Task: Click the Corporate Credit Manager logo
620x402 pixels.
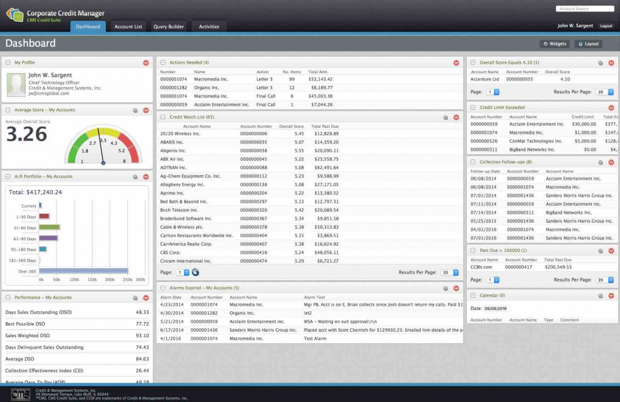Action: [x=15, y=15]
